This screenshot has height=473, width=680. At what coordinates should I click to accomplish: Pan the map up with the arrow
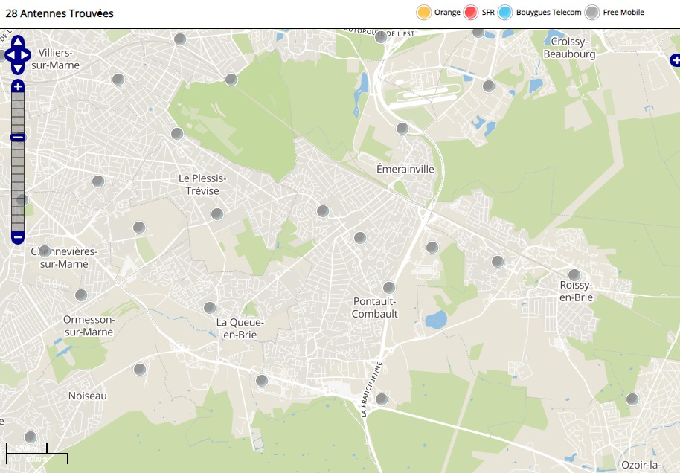pos(18,42)
